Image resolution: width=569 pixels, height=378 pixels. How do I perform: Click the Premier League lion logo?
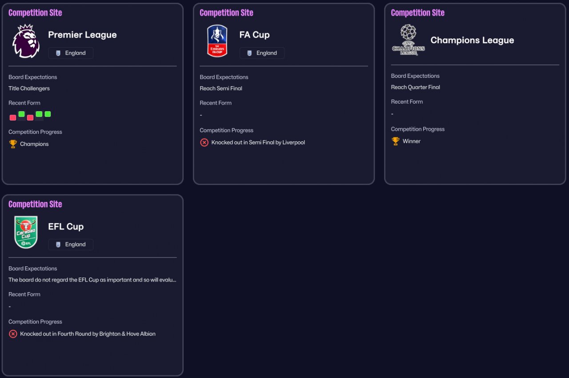(26, 41)
